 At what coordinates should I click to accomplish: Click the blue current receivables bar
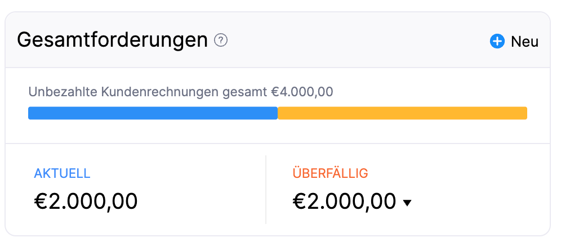[153, 113]
